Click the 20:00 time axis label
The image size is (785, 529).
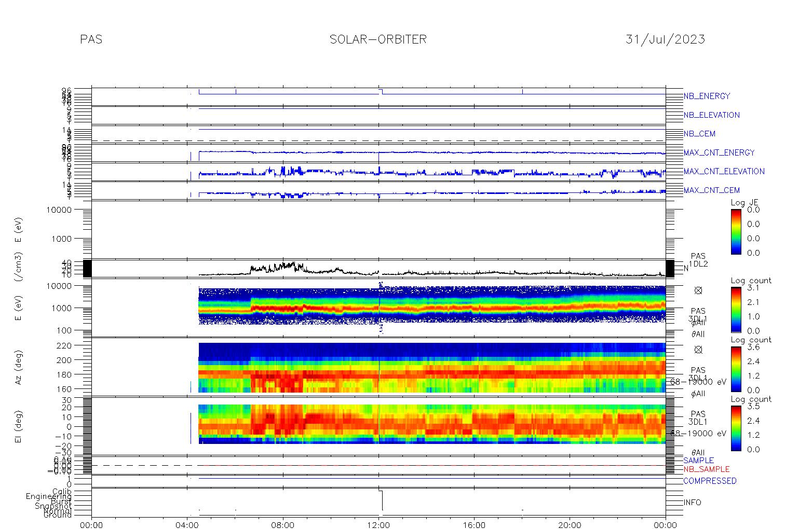(570, 525)
